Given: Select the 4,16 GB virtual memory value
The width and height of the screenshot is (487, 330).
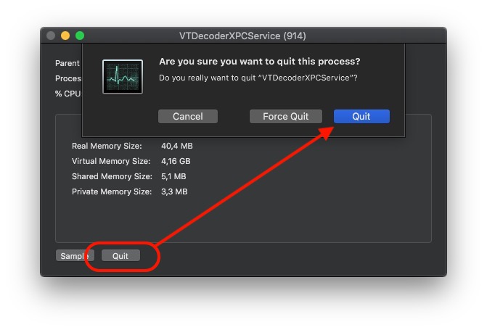Looking at the screenshot, I should pyautogui.click(x=176, y=161).
